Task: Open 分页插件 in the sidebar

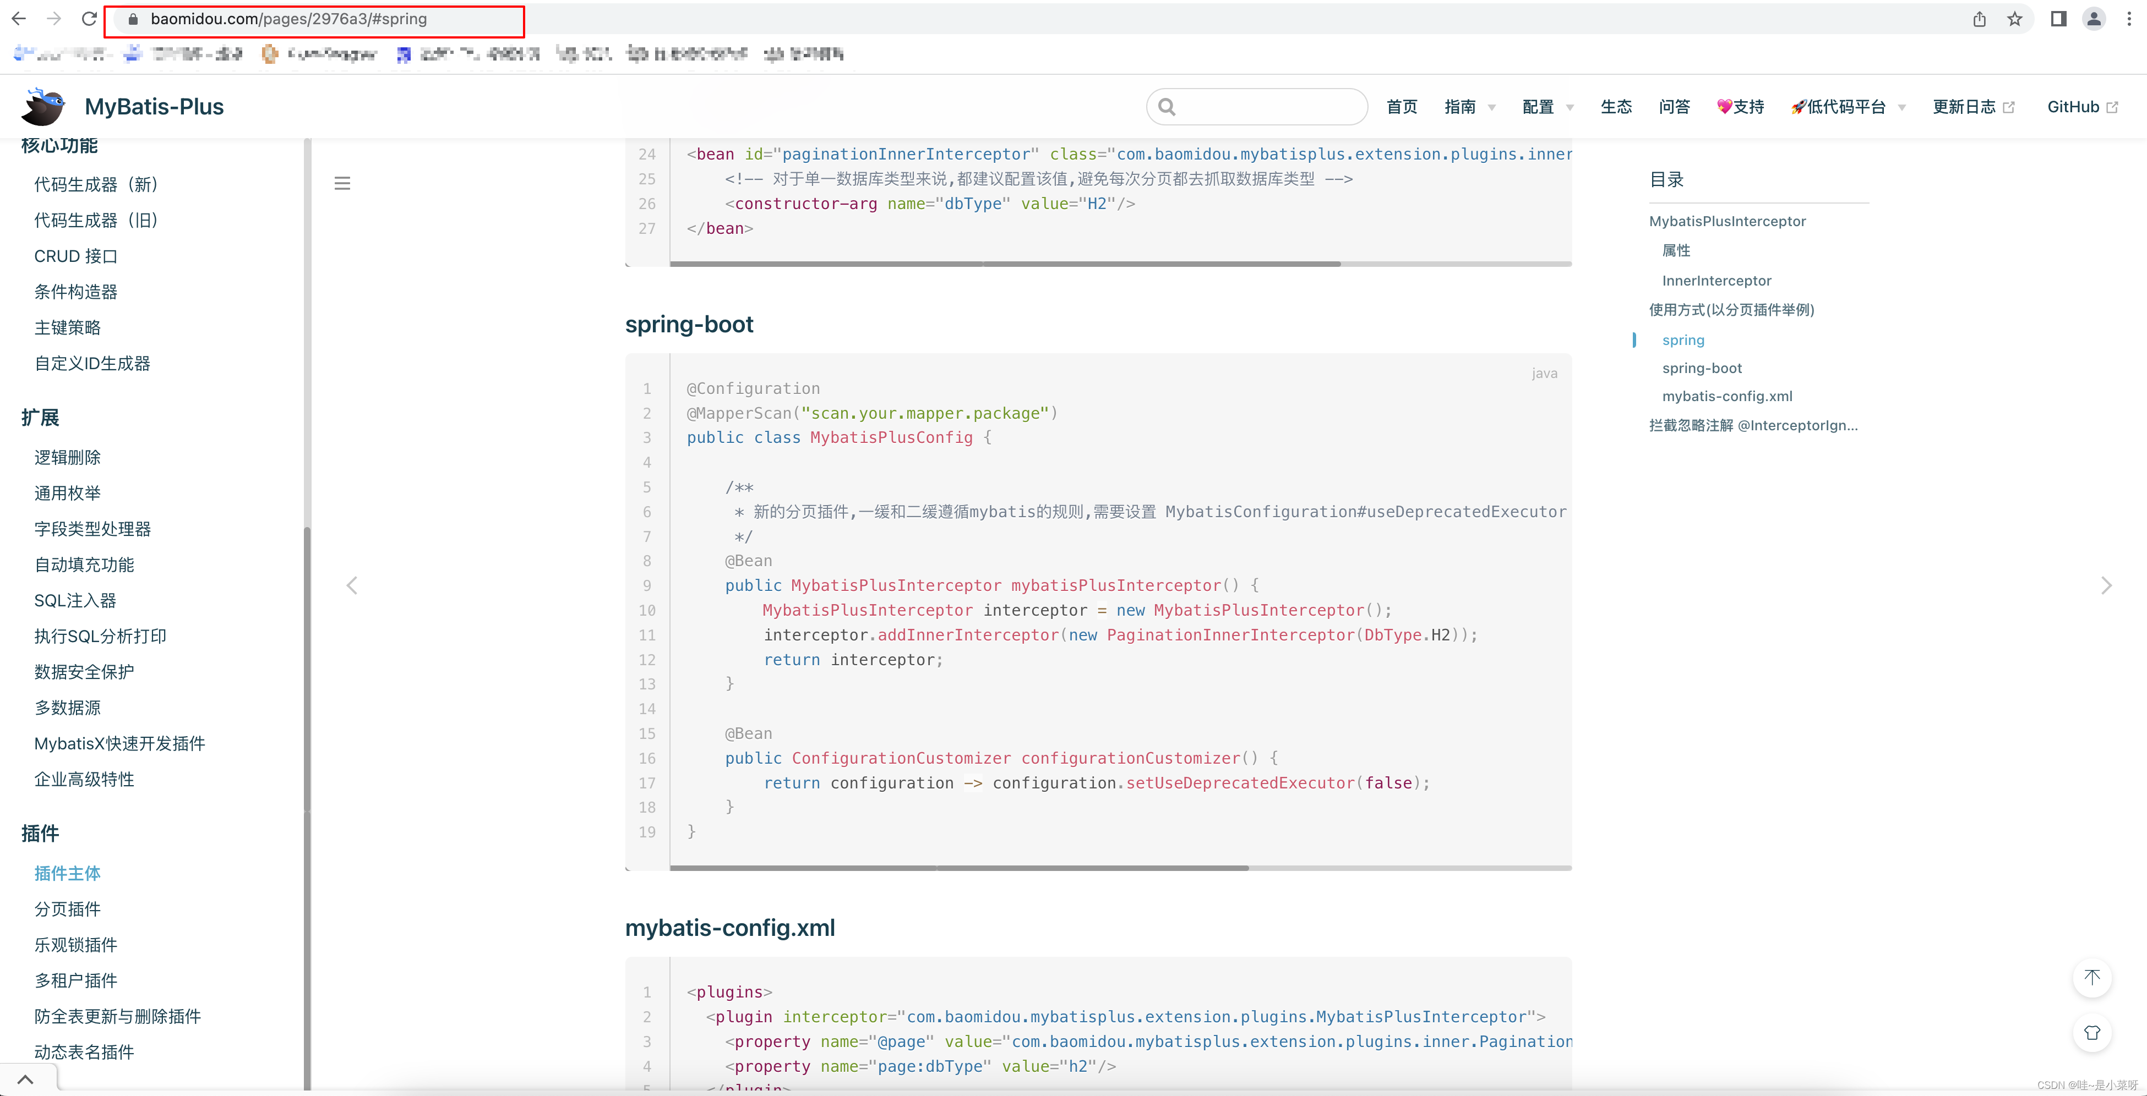Action: click(x=68, y=908)
